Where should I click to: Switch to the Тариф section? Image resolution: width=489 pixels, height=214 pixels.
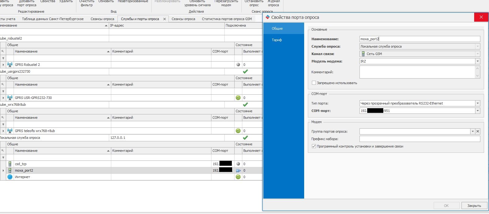click(x=277, y=40)
